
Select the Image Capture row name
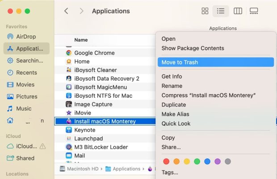coord(93,104)
